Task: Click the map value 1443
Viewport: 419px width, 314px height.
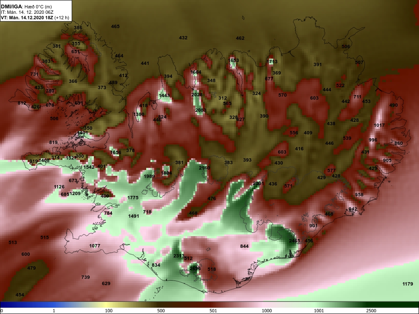Action: pos(164,95)
